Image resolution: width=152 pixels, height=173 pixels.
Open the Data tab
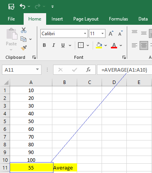pyautogui.click(x=143, y=19)
